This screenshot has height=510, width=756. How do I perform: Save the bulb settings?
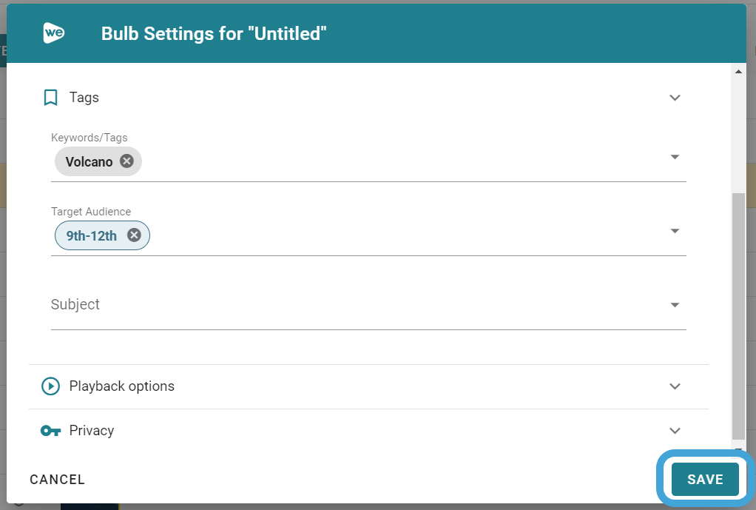tap(705, 479)
